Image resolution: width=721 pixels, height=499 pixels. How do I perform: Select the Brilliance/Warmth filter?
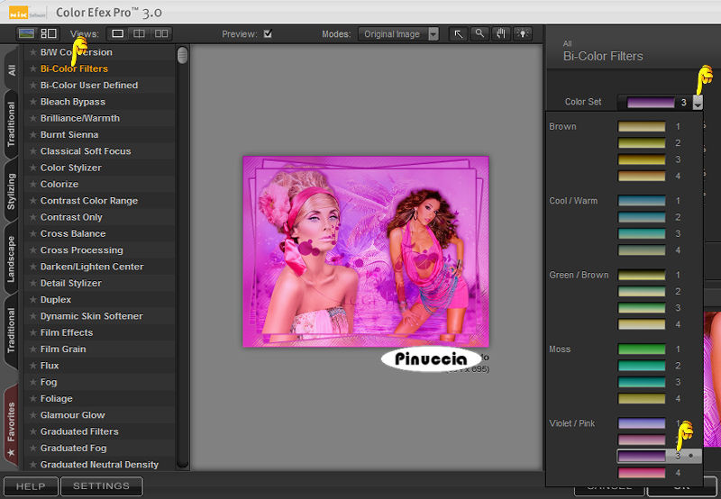(x=80, y=119)
